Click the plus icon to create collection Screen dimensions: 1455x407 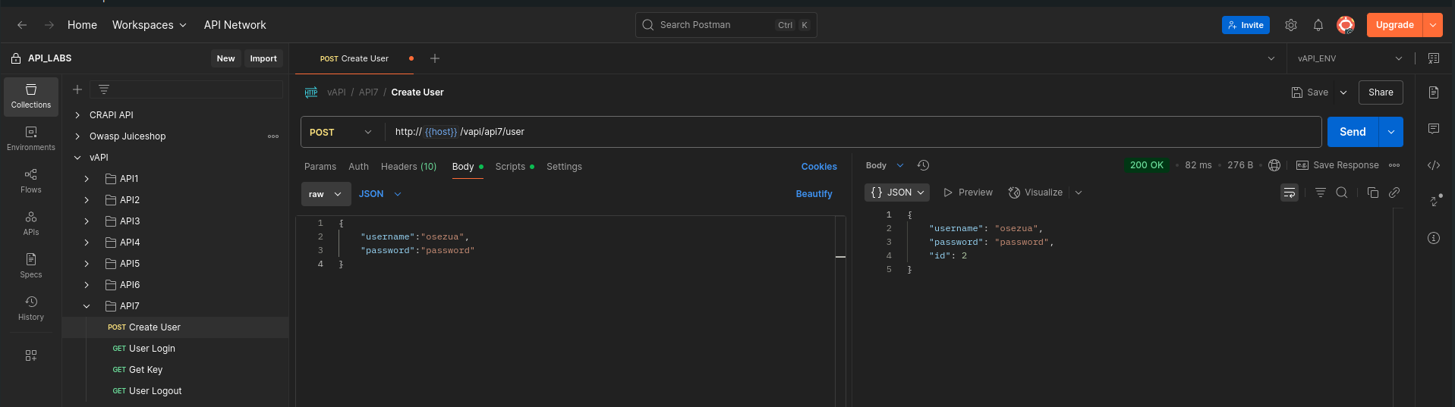click(77, 89)
